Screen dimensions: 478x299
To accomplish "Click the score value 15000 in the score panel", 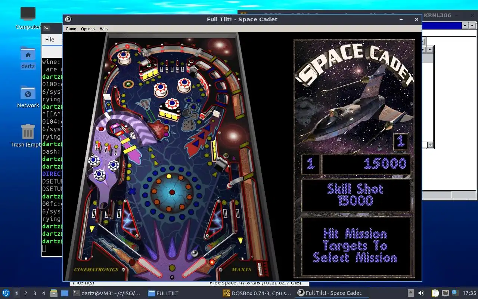I will [385, 163].
